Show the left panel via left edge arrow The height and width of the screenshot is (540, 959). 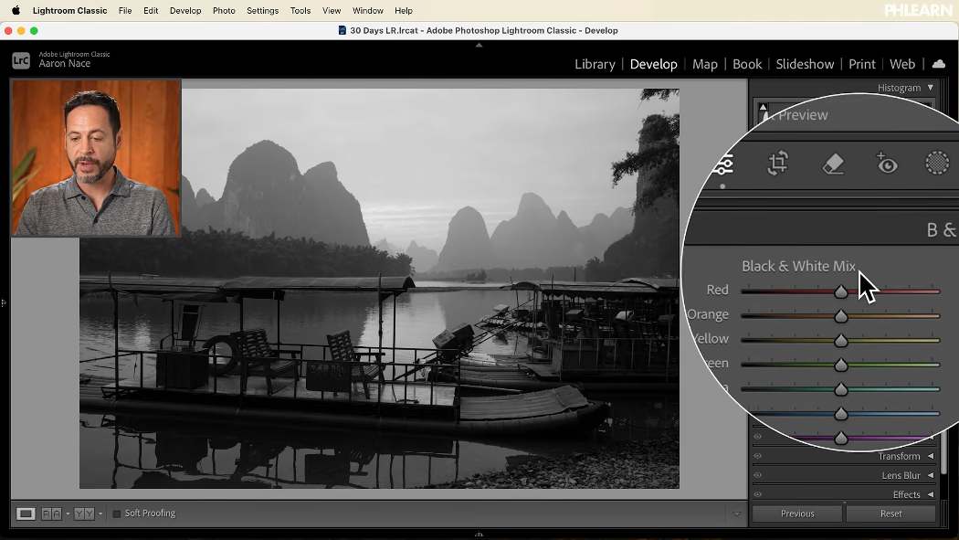point(4,302)
